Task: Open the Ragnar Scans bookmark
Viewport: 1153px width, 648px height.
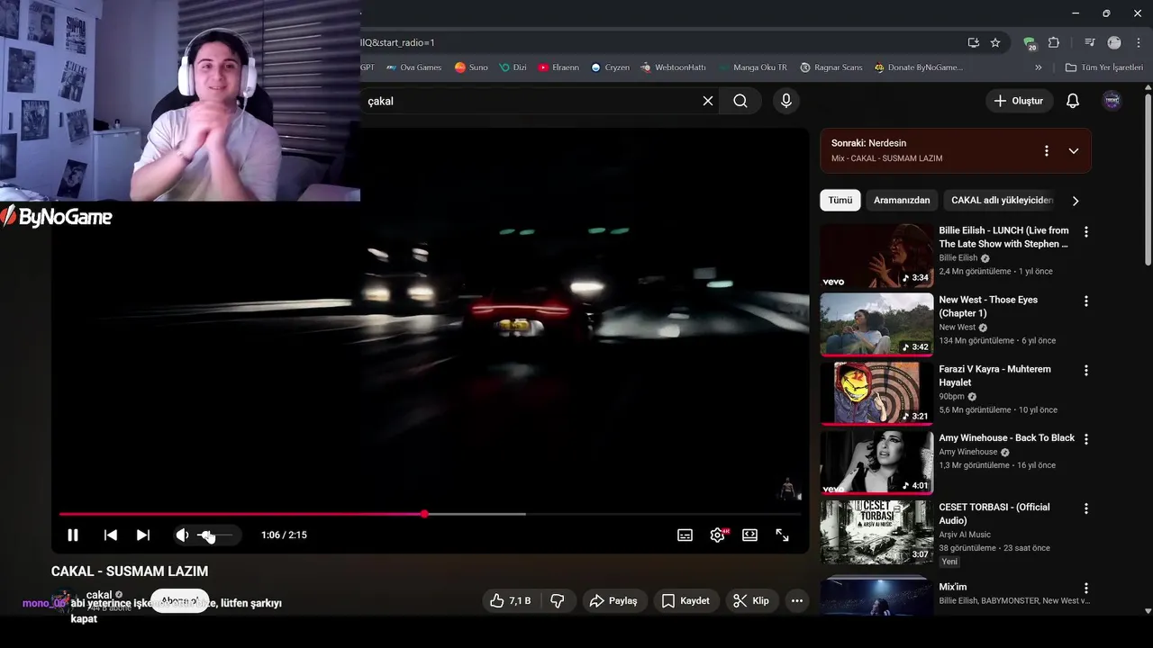Action: point(831,67)
